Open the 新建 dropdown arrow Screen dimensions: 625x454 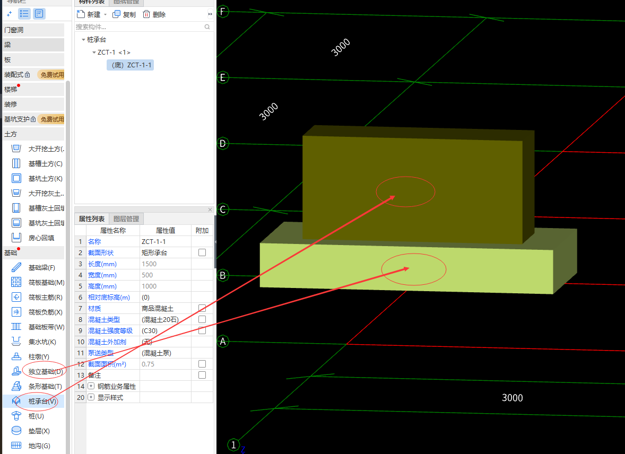(105, 14)
